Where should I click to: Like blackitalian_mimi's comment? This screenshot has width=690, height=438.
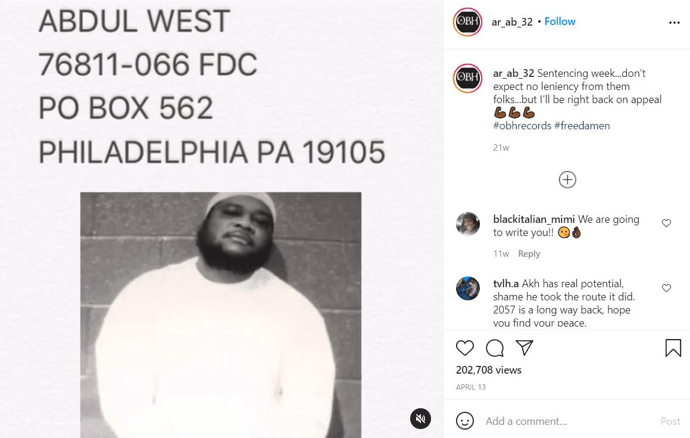tap(666, 223)
